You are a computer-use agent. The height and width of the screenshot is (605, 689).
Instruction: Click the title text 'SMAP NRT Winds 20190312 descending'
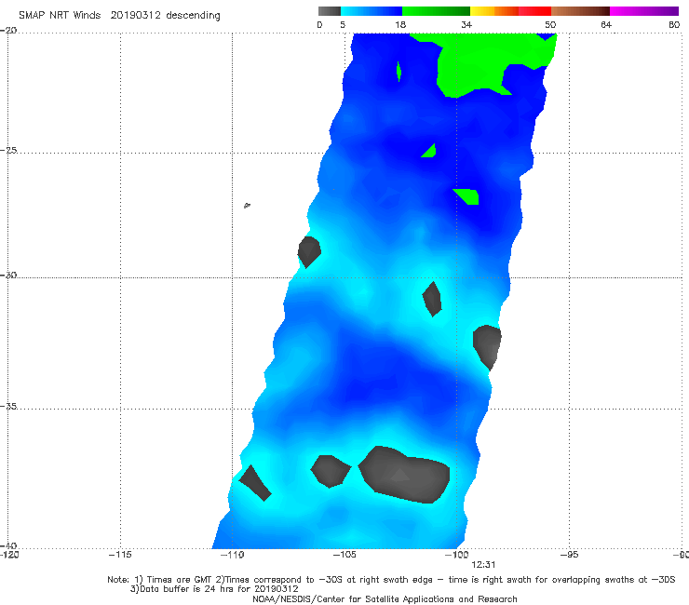[x=119, y=16]
